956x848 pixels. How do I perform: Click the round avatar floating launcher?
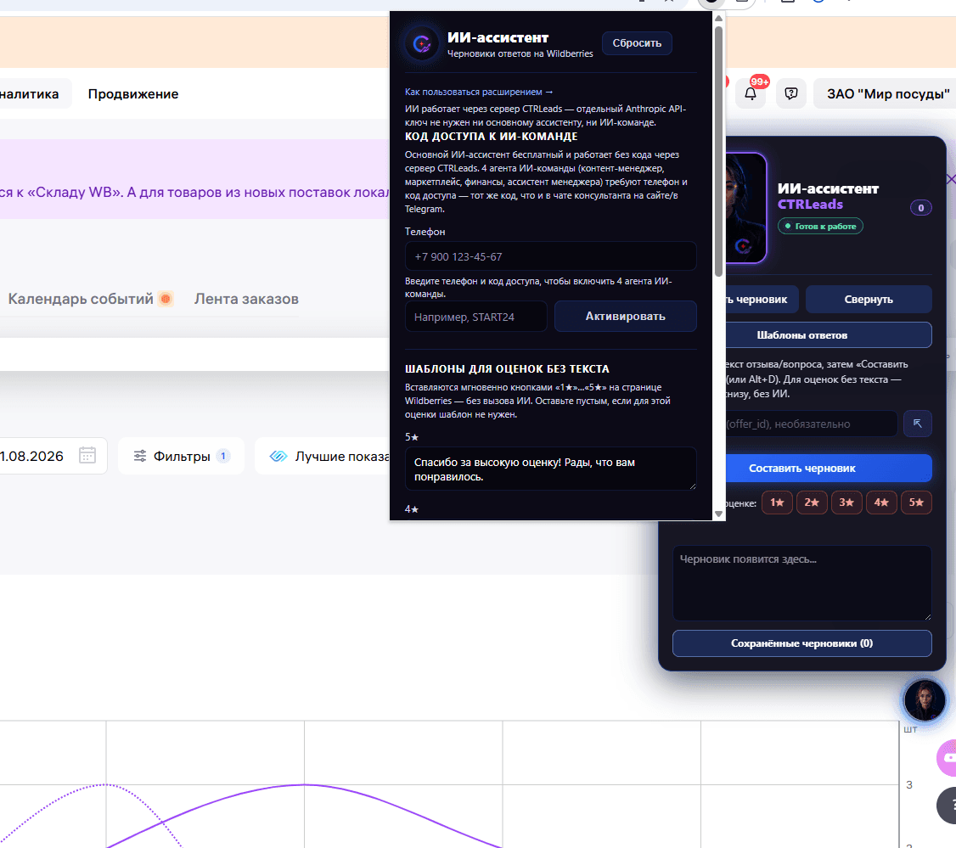[x=925, y=699]
